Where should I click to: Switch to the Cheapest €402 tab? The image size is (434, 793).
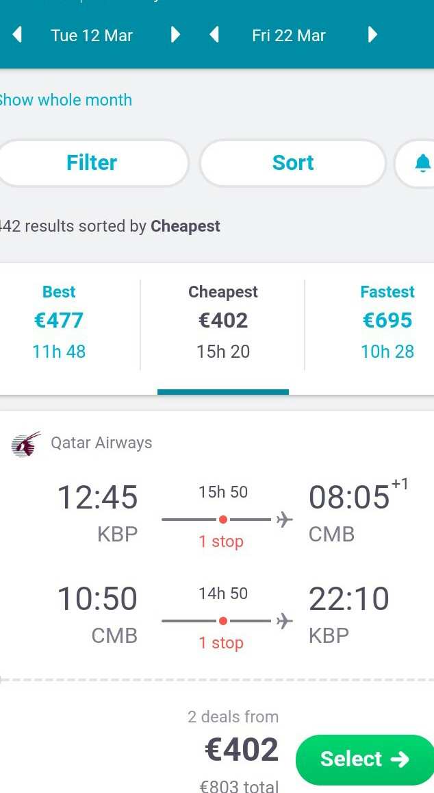point(222,321)
